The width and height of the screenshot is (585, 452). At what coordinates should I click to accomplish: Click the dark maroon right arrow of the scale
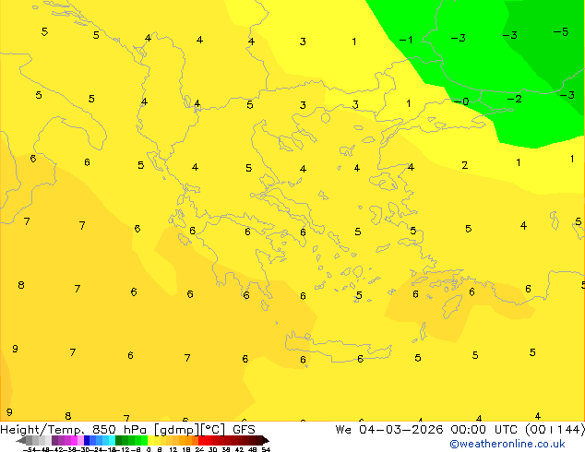click(266, 441)
